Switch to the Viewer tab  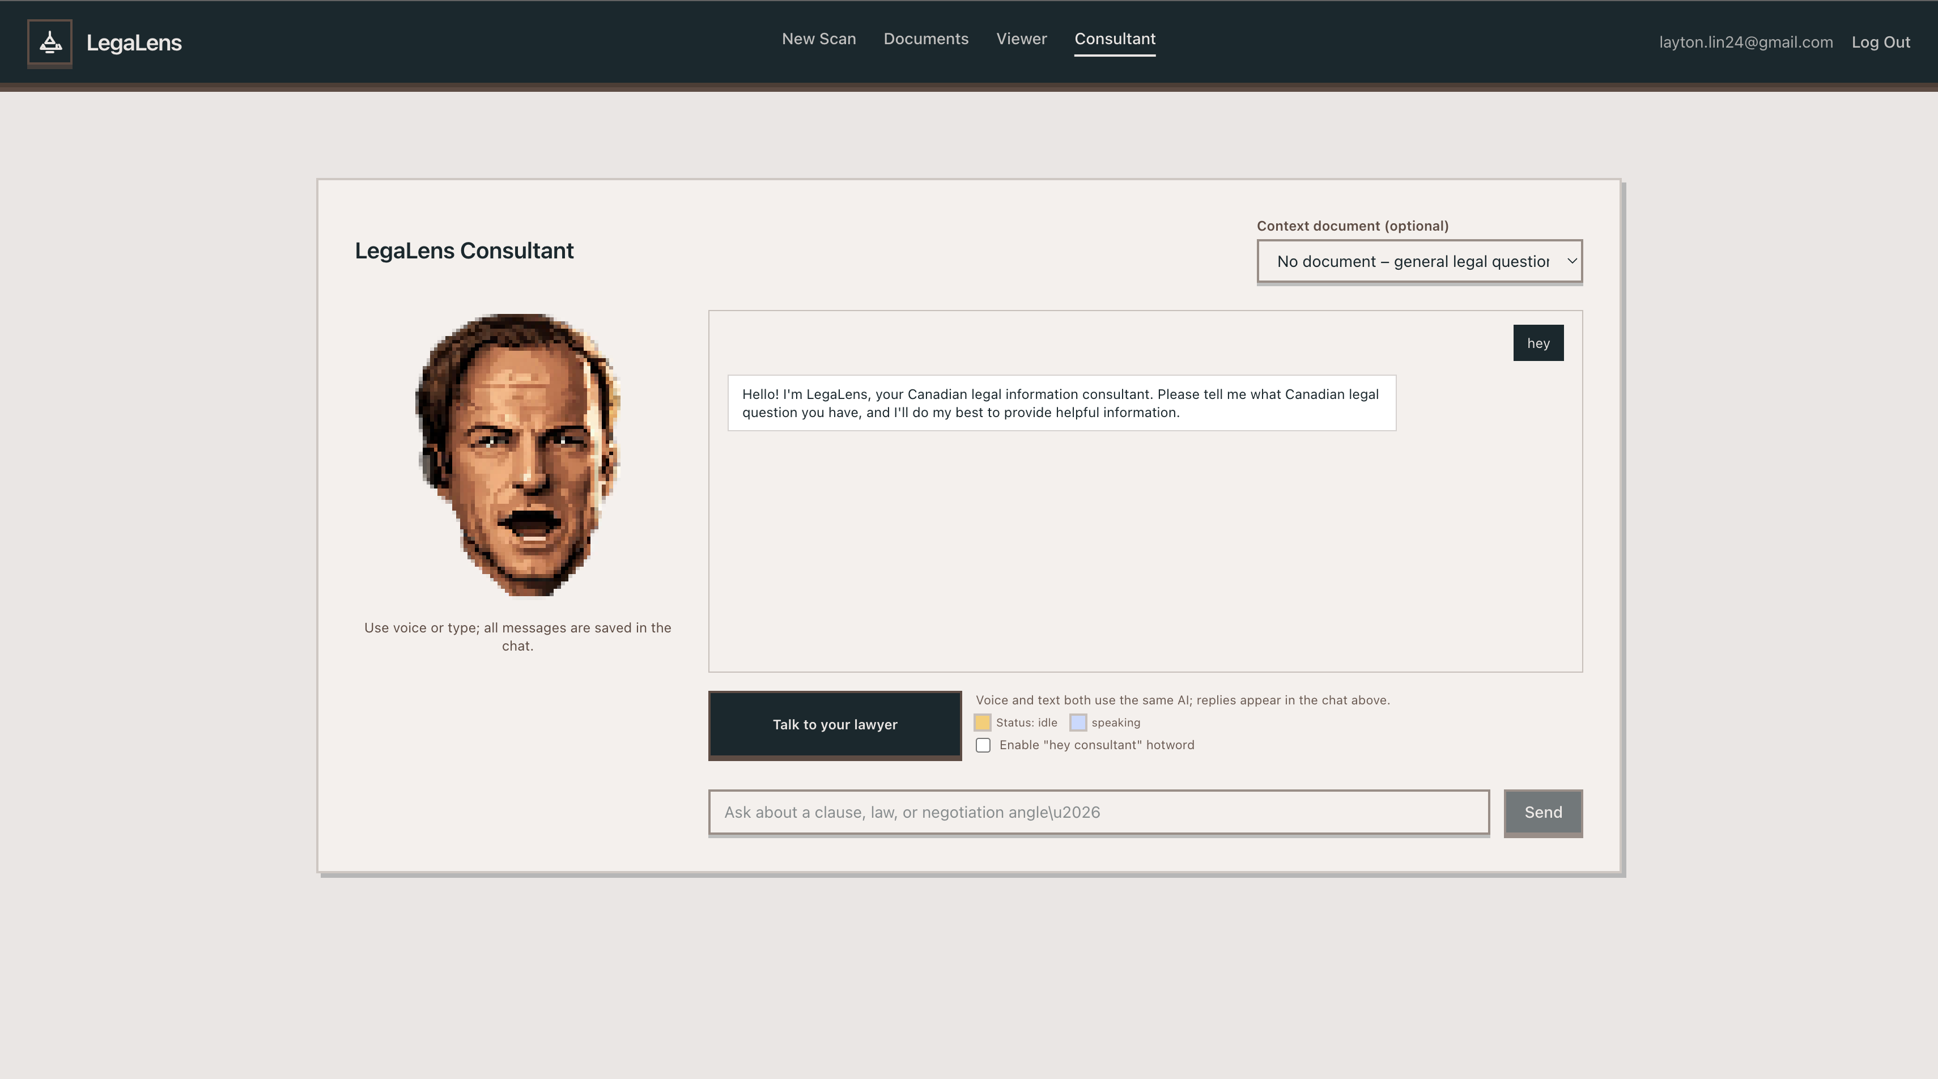click(1021, 39)
